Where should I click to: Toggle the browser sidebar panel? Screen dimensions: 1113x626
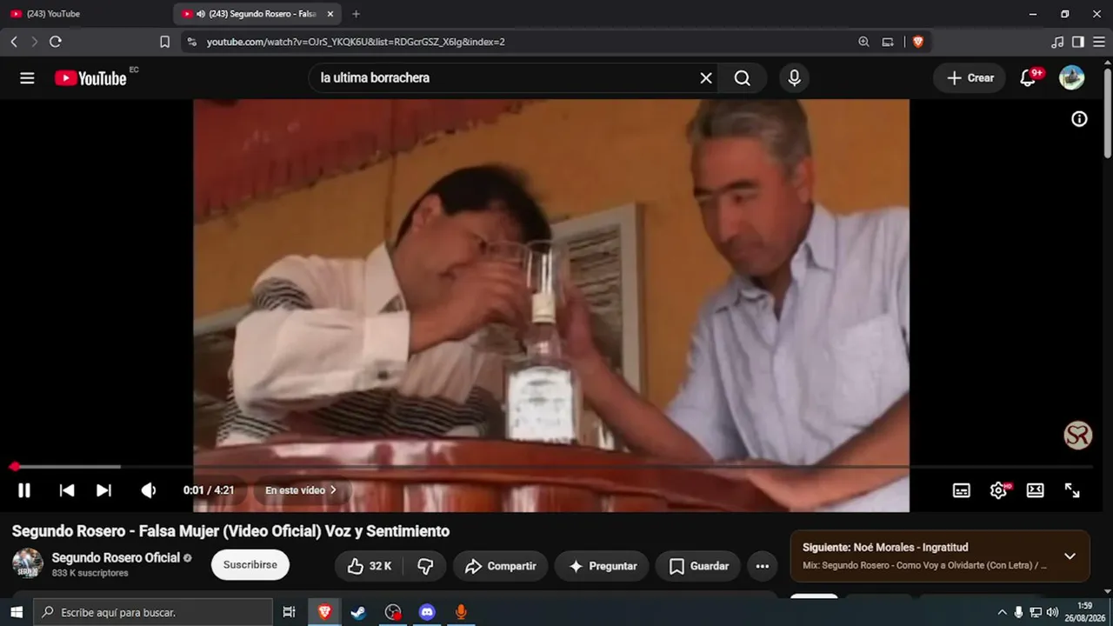point(1078,42)
